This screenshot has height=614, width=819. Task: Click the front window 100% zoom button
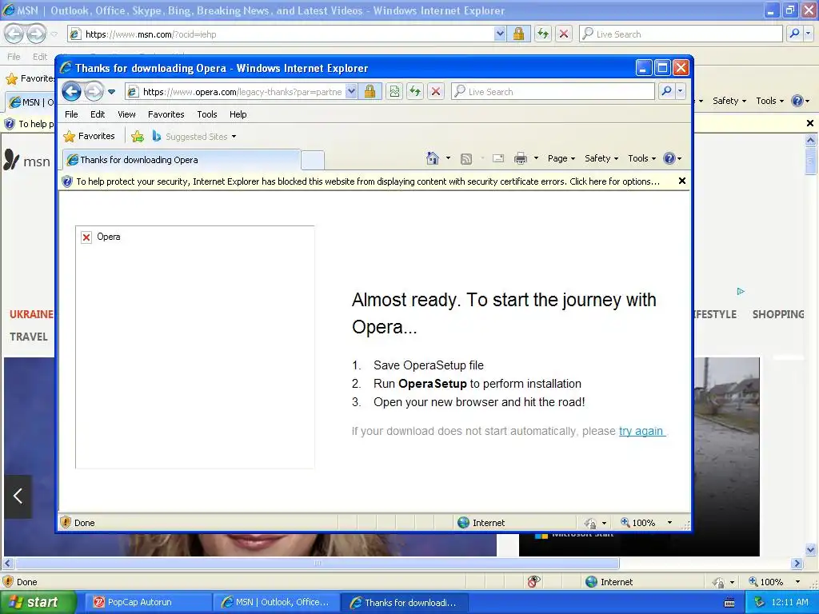637,523
